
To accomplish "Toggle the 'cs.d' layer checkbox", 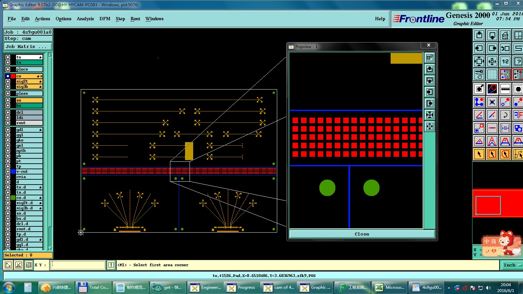I will [x=8, y=198].
